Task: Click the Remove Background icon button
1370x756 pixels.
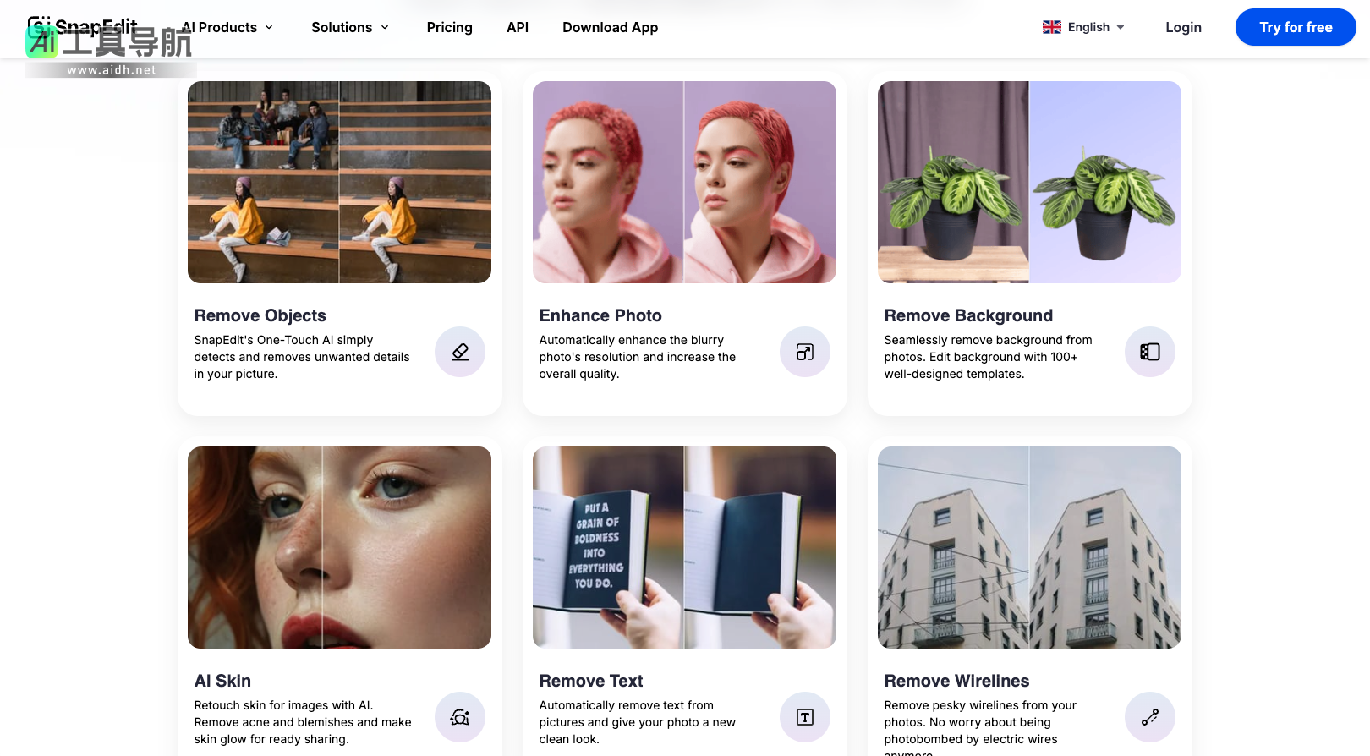Action: (1149, 352)
